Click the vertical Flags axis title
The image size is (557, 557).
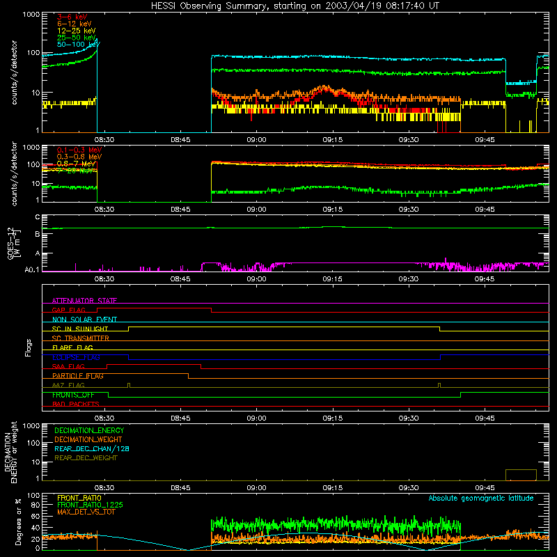coord(28,348)
